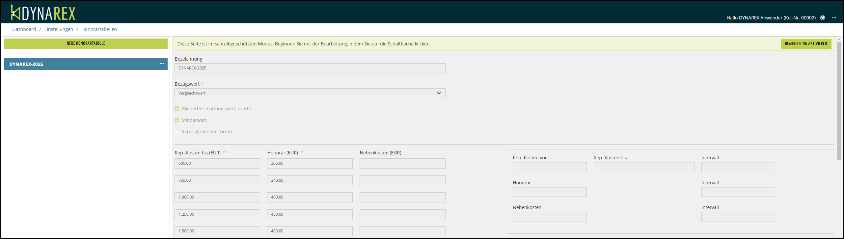Click the Rep.-Kosten von input field

tap(549, 167)
